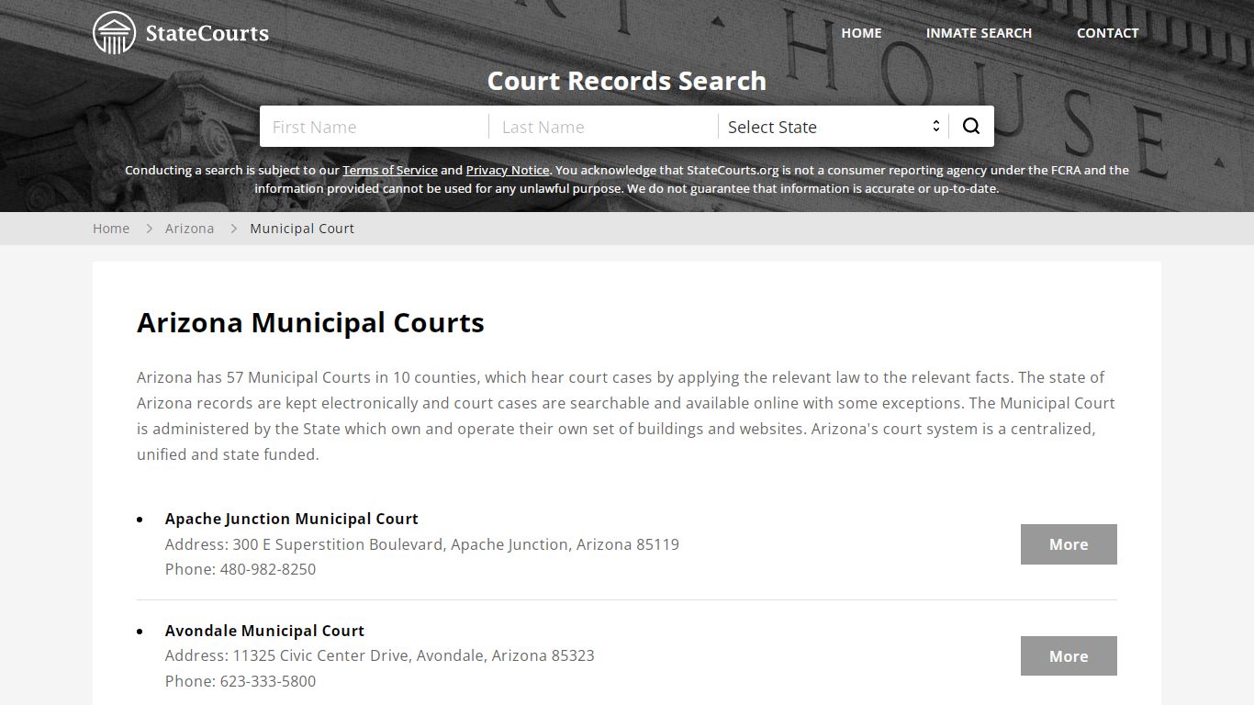1254x705 pixels.
Task: Open the Privacy Notice link
Action: coord(508,170)
